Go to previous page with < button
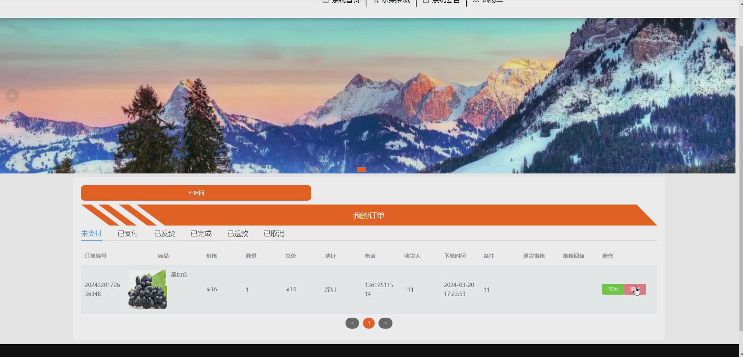The height and width of the screenshot is (357, 743). [352, 323]
